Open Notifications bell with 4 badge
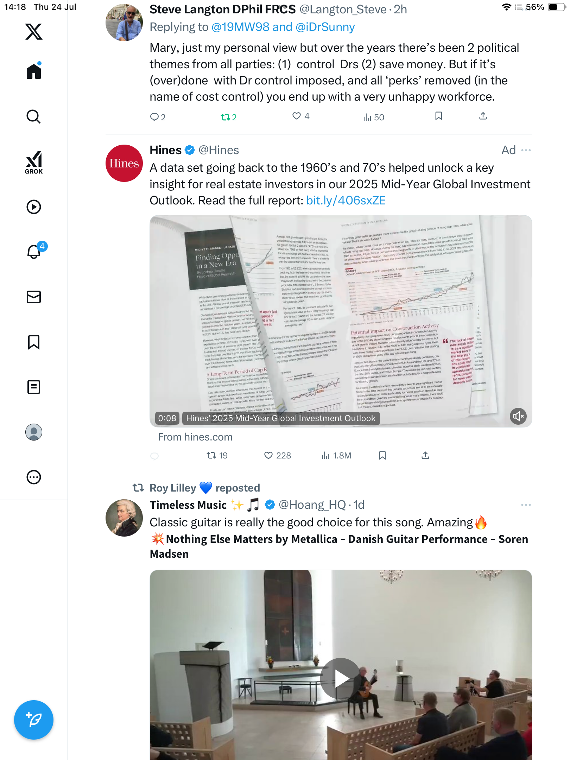 click(34, 251)
